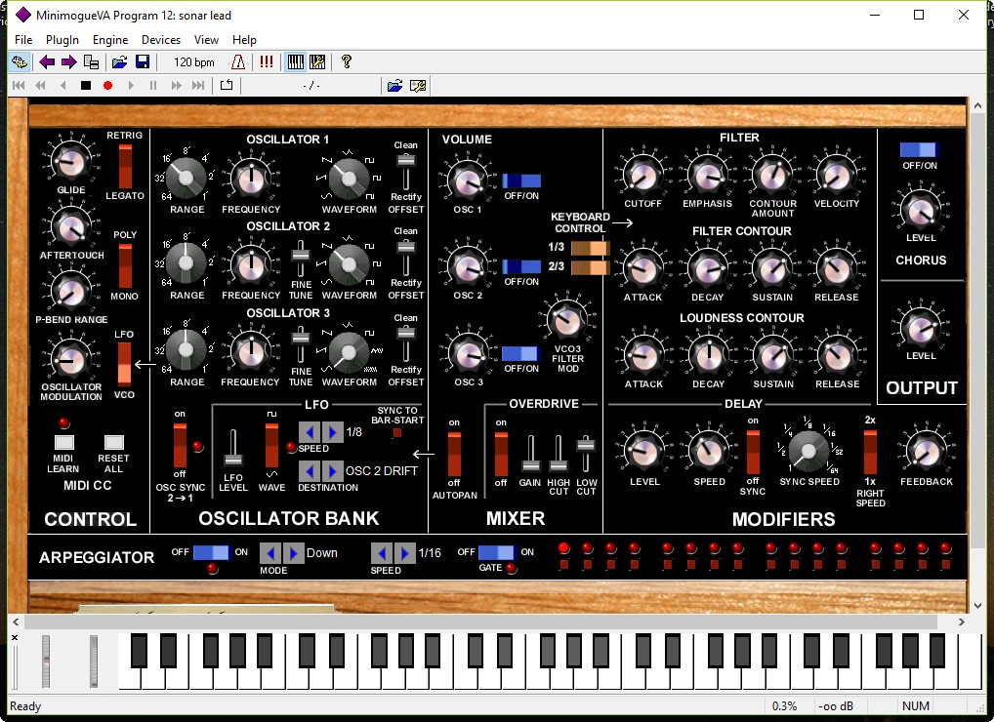Click the Output LEVEL knob
Screen dimensions: 994x722
coord(921,328)
